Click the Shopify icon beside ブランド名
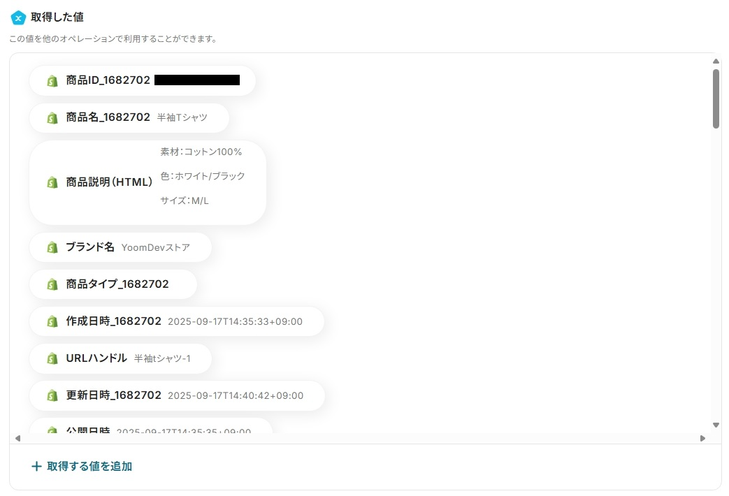The height and width of the screenshot is (496, 729). [x=52, y=247]
